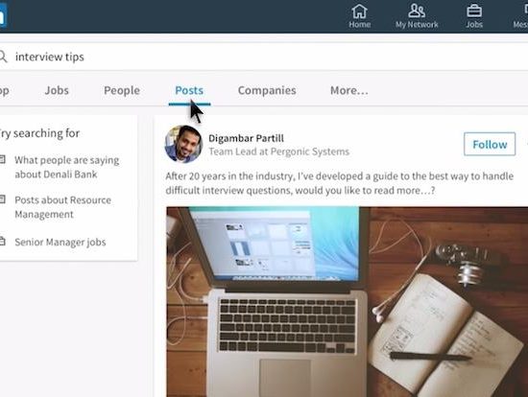The width and height of the screenshot is (528, 397).
Task: Select the Companies search tab
Action: click(x=267, y=90)
